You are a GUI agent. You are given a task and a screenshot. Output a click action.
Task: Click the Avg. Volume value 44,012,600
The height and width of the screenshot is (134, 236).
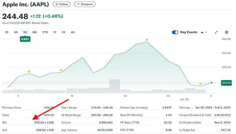(x=105, y=130)
